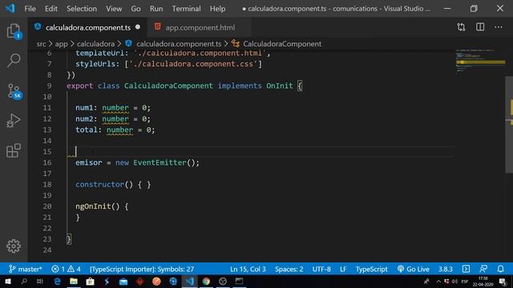Viewport: 513px width, 288px height.
Task: Open the orange round app on the taskbar
Action: pyautogui.click(x=156, y=281)
